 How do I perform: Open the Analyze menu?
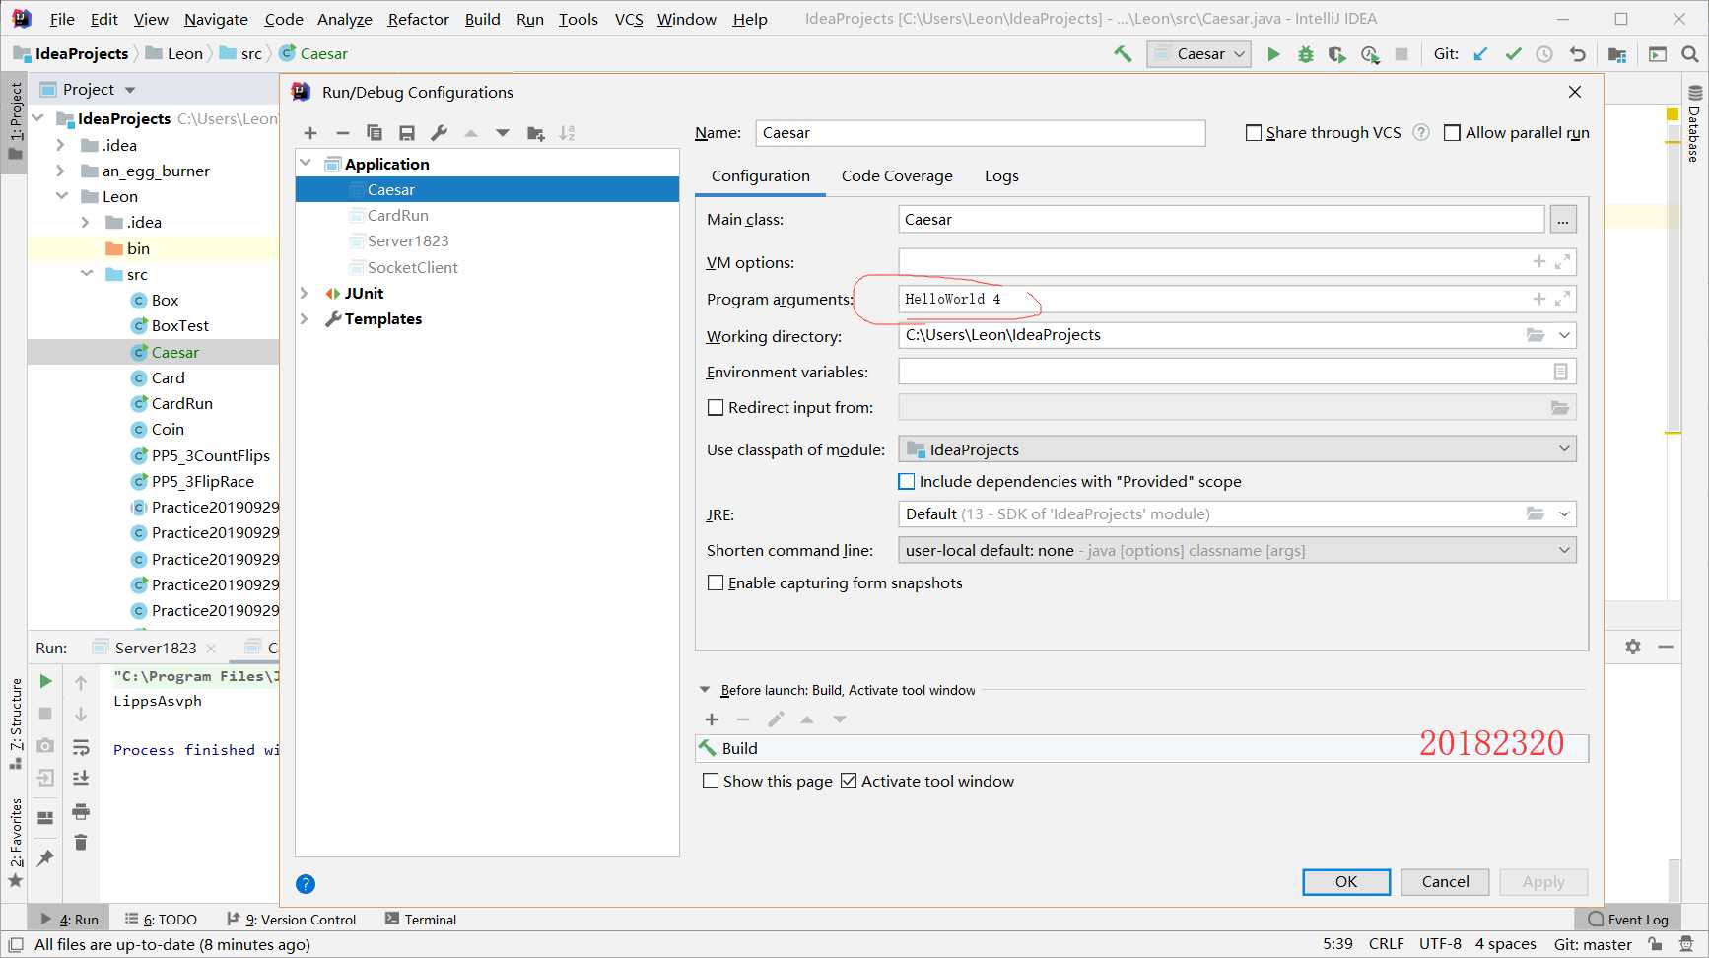coord(344,19)
